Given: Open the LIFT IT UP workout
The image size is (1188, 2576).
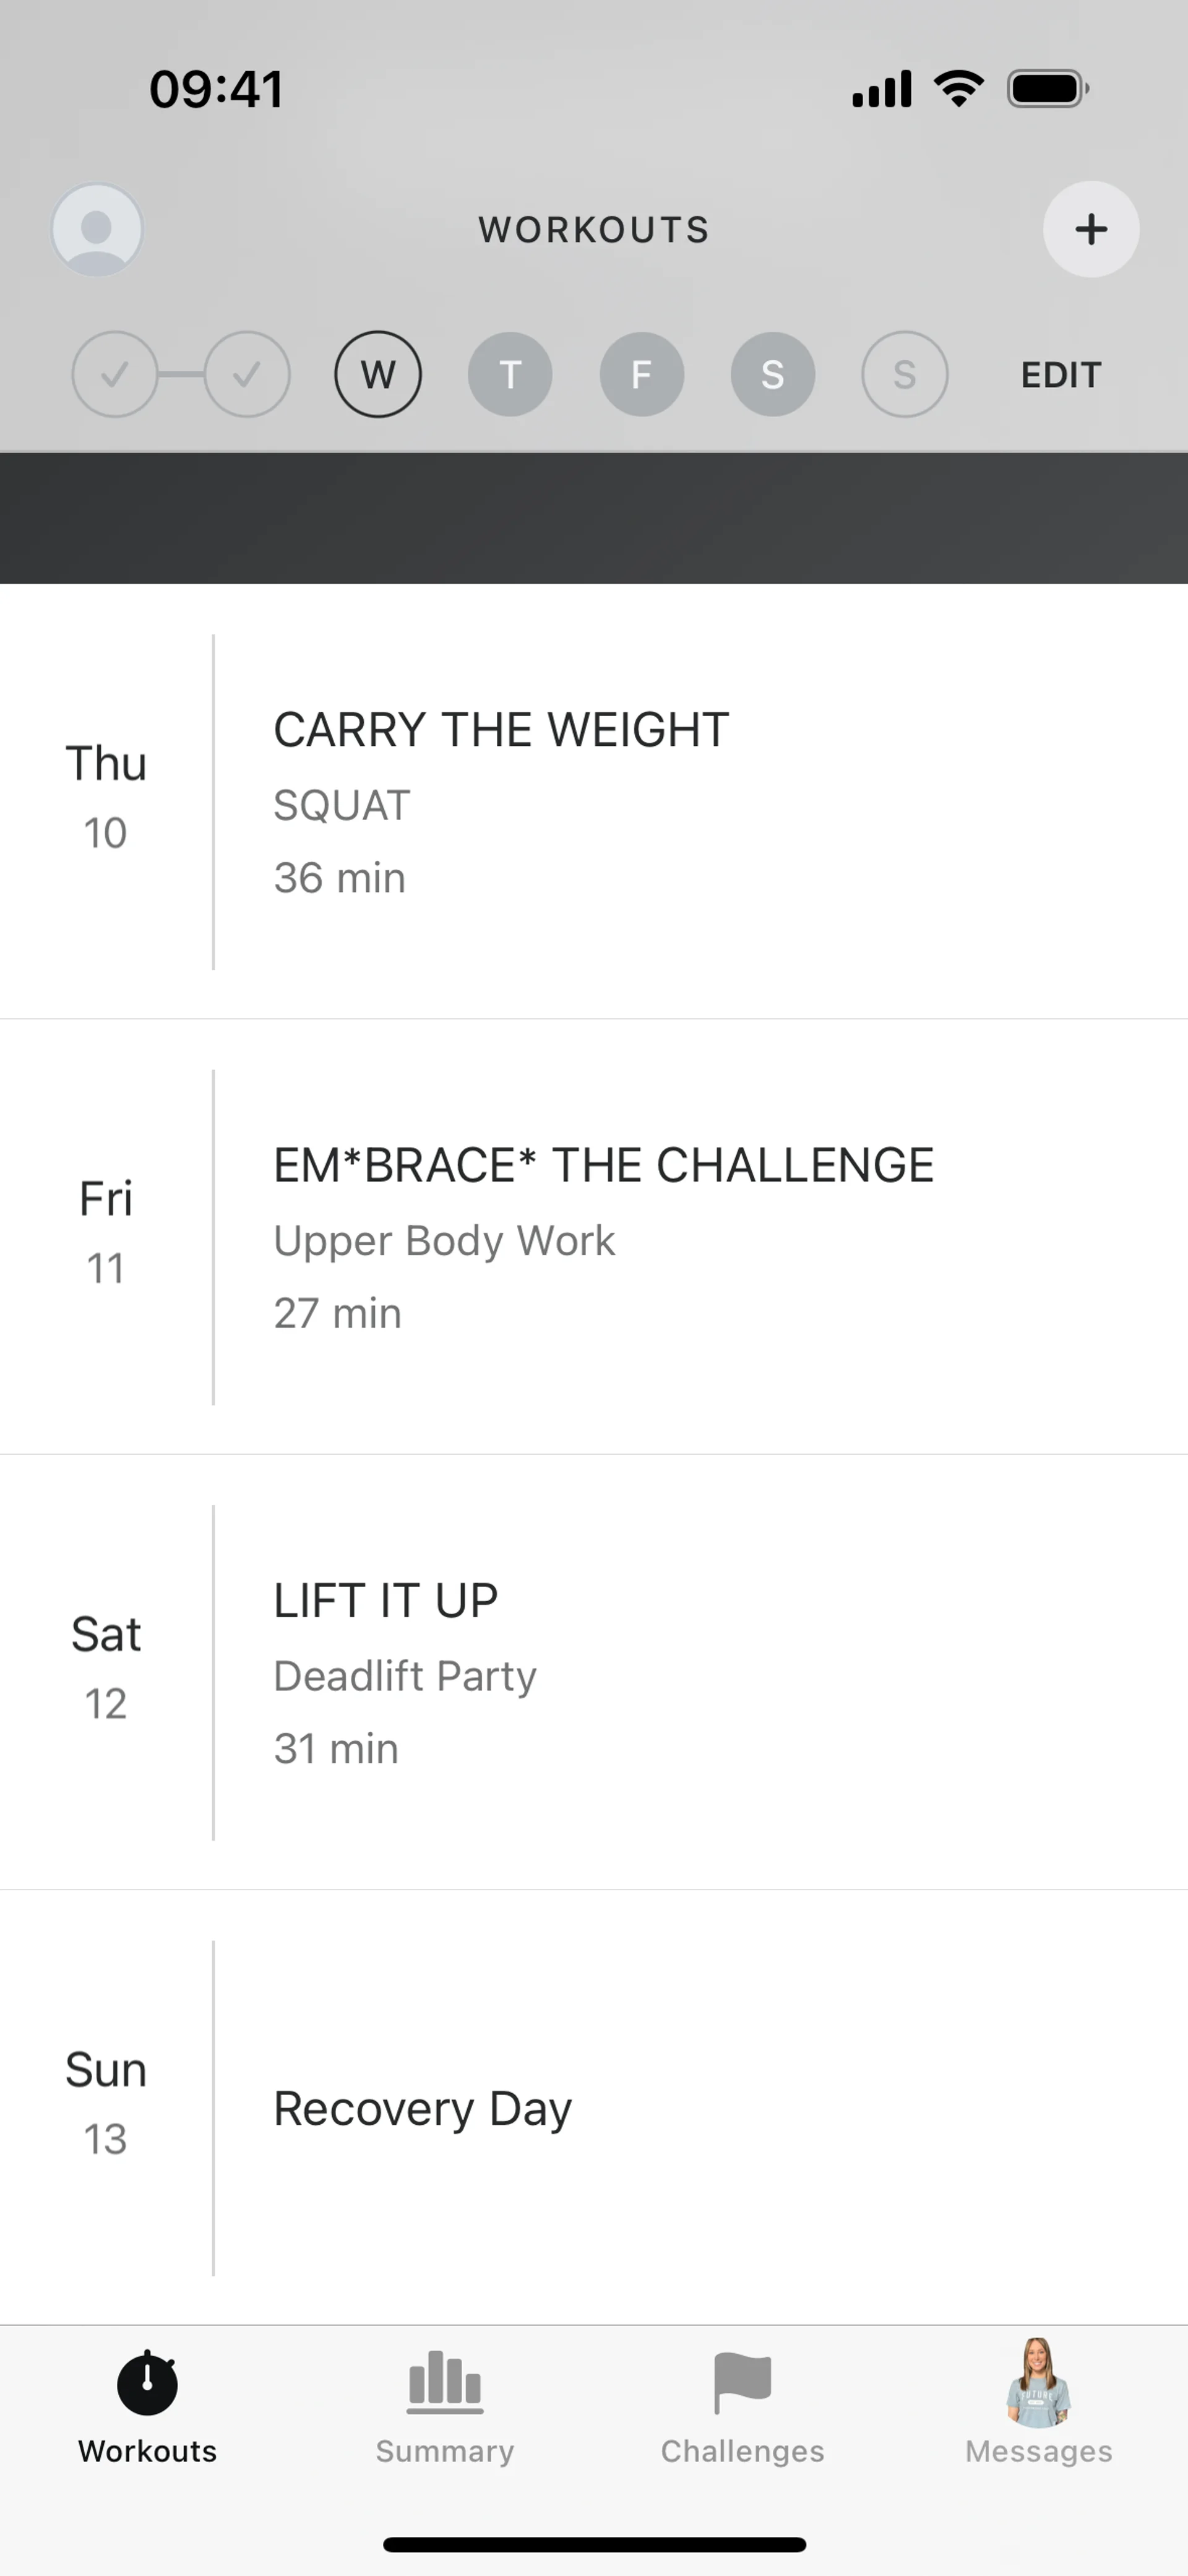Looking at the screenshot, I should [600, 1672].
